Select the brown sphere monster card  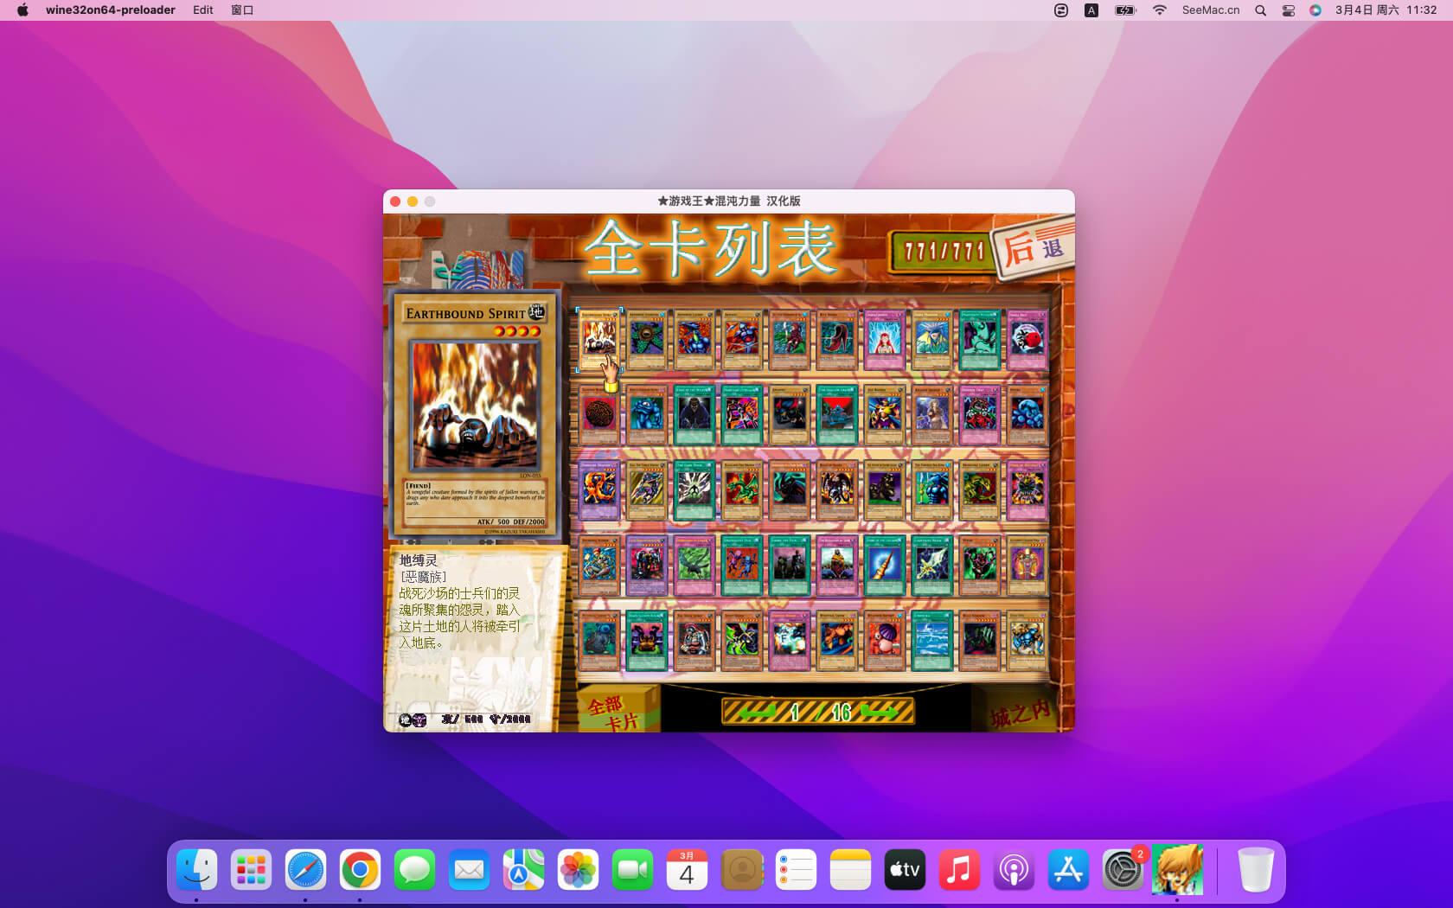point(599,414)
